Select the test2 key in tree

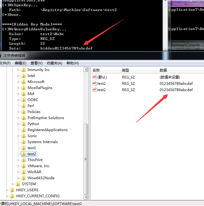[x=32, y=154]
